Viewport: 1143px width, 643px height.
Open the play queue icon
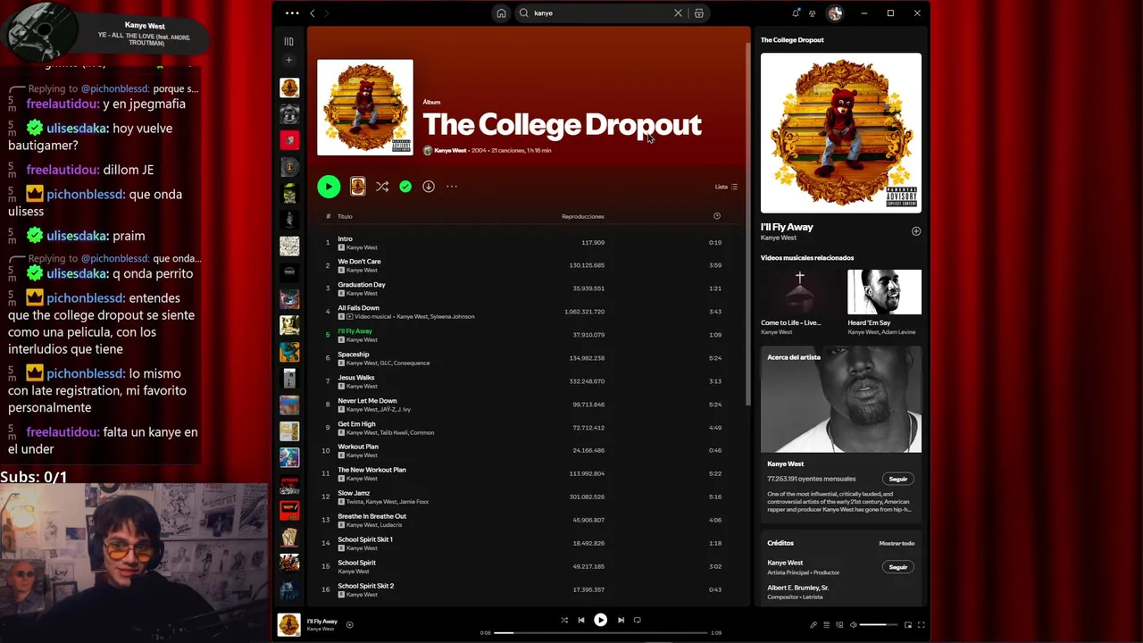click(x=827, y=625)
